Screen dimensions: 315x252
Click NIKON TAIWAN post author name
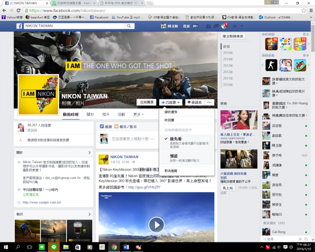(124, 157)
